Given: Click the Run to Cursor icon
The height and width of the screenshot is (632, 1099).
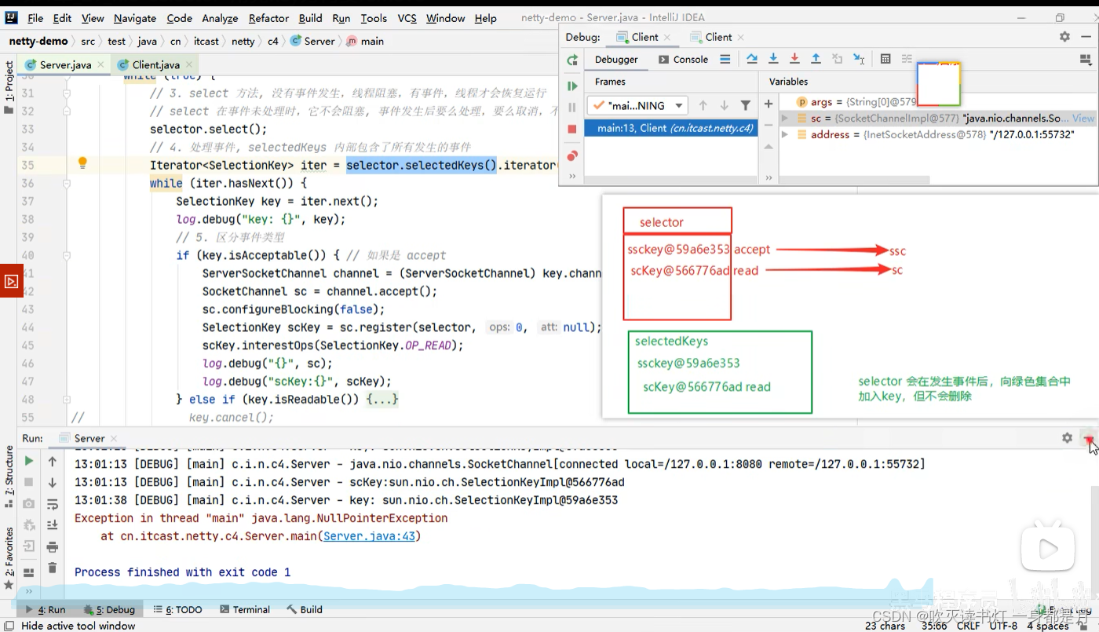Looking at the screenshot, I should pos(859,59).
